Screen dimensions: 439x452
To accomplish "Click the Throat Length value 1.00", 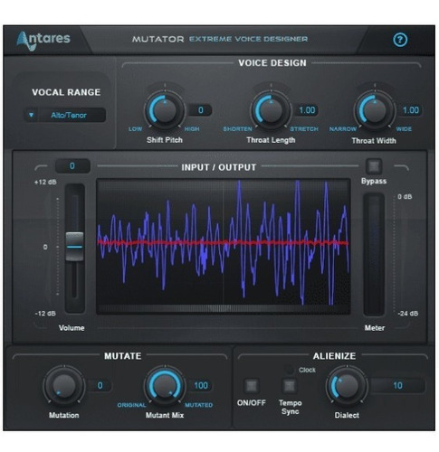I will 307,110.
